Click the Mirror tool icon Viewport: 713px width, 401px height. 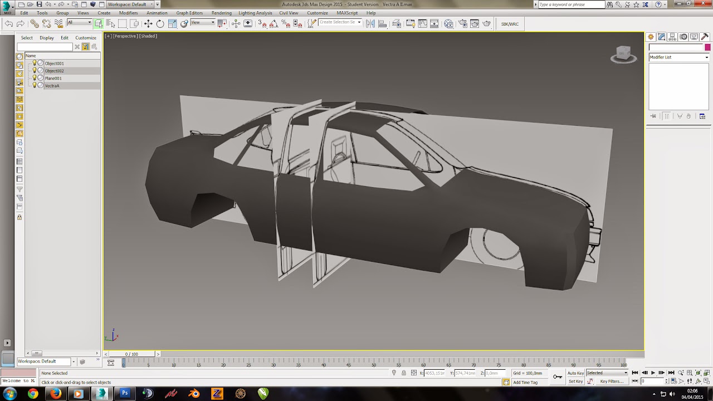[370, 23]
